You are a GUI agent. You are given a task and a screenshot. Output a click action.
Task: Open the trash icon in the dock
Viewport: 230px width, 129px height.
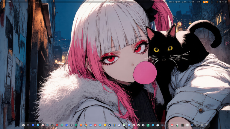202,125
